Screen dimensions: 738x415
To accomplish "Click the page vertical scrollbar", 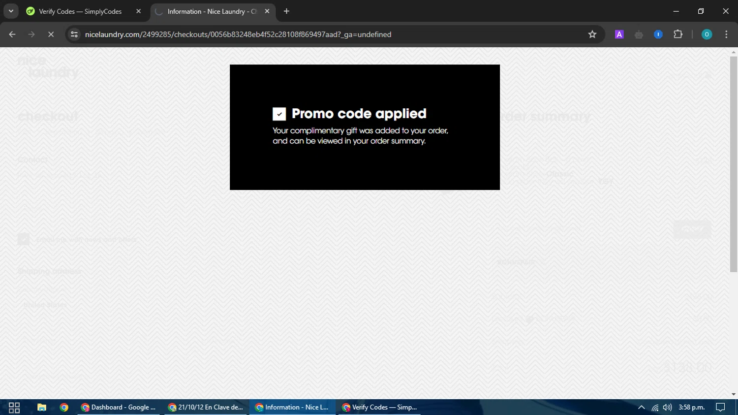I will (x=734, y=164).
